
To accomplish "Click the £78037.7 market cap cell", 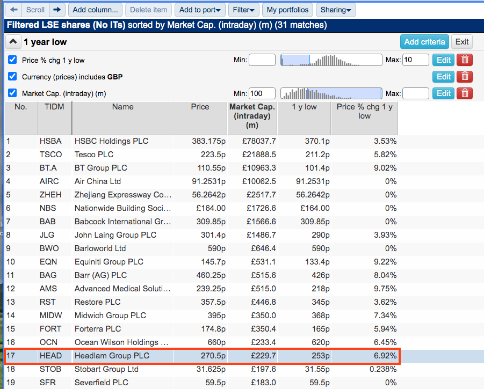I will pyautogui.click(x=252, y=141).
